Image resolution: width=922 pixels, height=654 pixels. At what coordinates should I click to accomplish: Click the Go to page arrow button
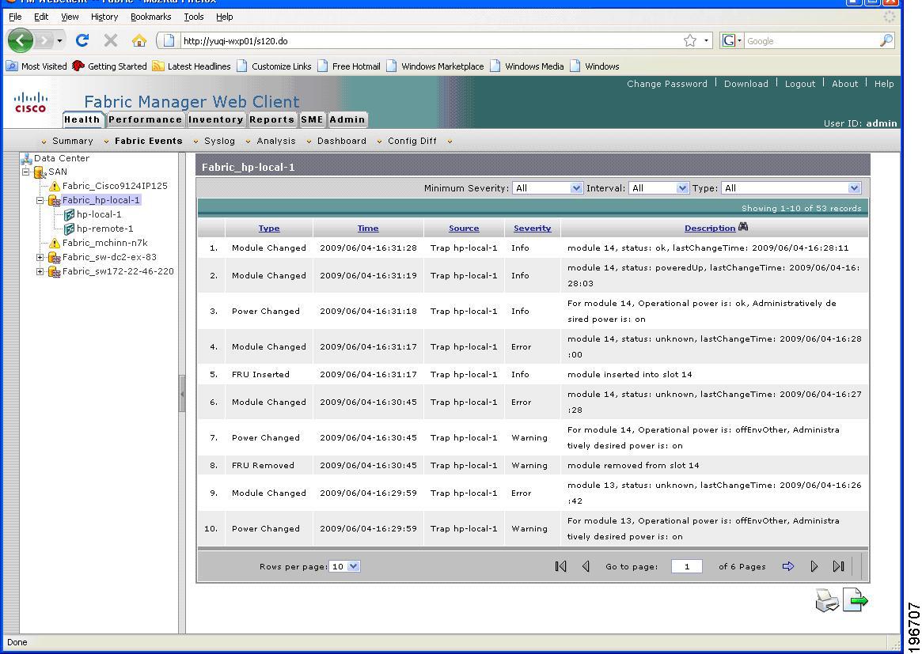787,566
